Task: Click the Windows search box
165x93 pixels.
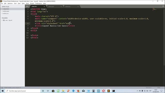Action: [23, 91]
